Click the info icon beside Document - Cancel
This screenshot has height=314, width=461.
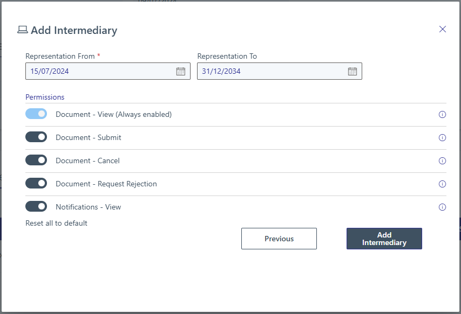442,161
